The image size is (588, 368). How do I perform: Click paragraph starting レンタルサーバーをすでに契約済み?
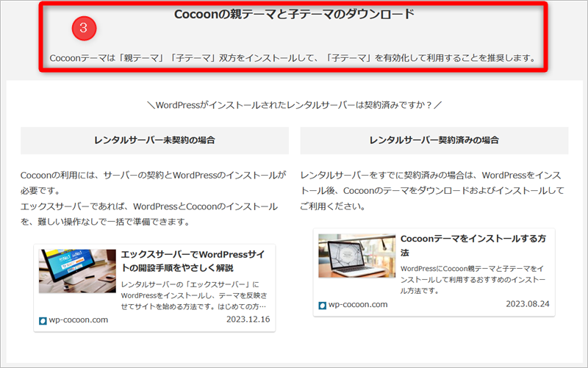click(432, 191)
